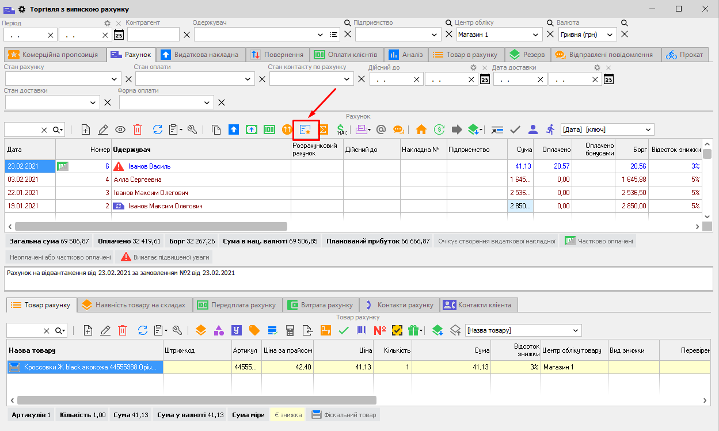Click the red № icon in product toolbar
Screen dimensions: 719x431
pyautogui.click(x=379, y=330)
